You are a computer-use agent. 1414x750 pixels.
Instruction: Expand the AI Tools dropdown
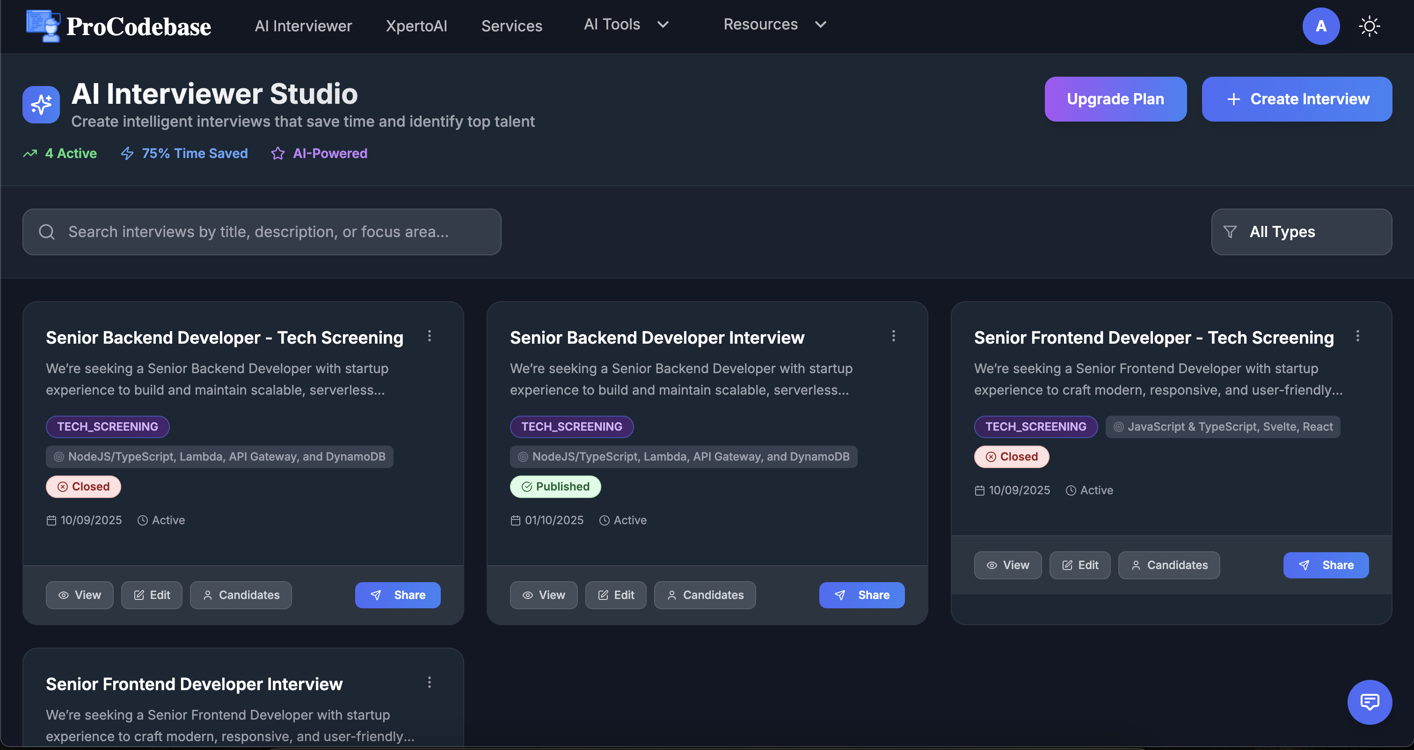pos(626,25)
